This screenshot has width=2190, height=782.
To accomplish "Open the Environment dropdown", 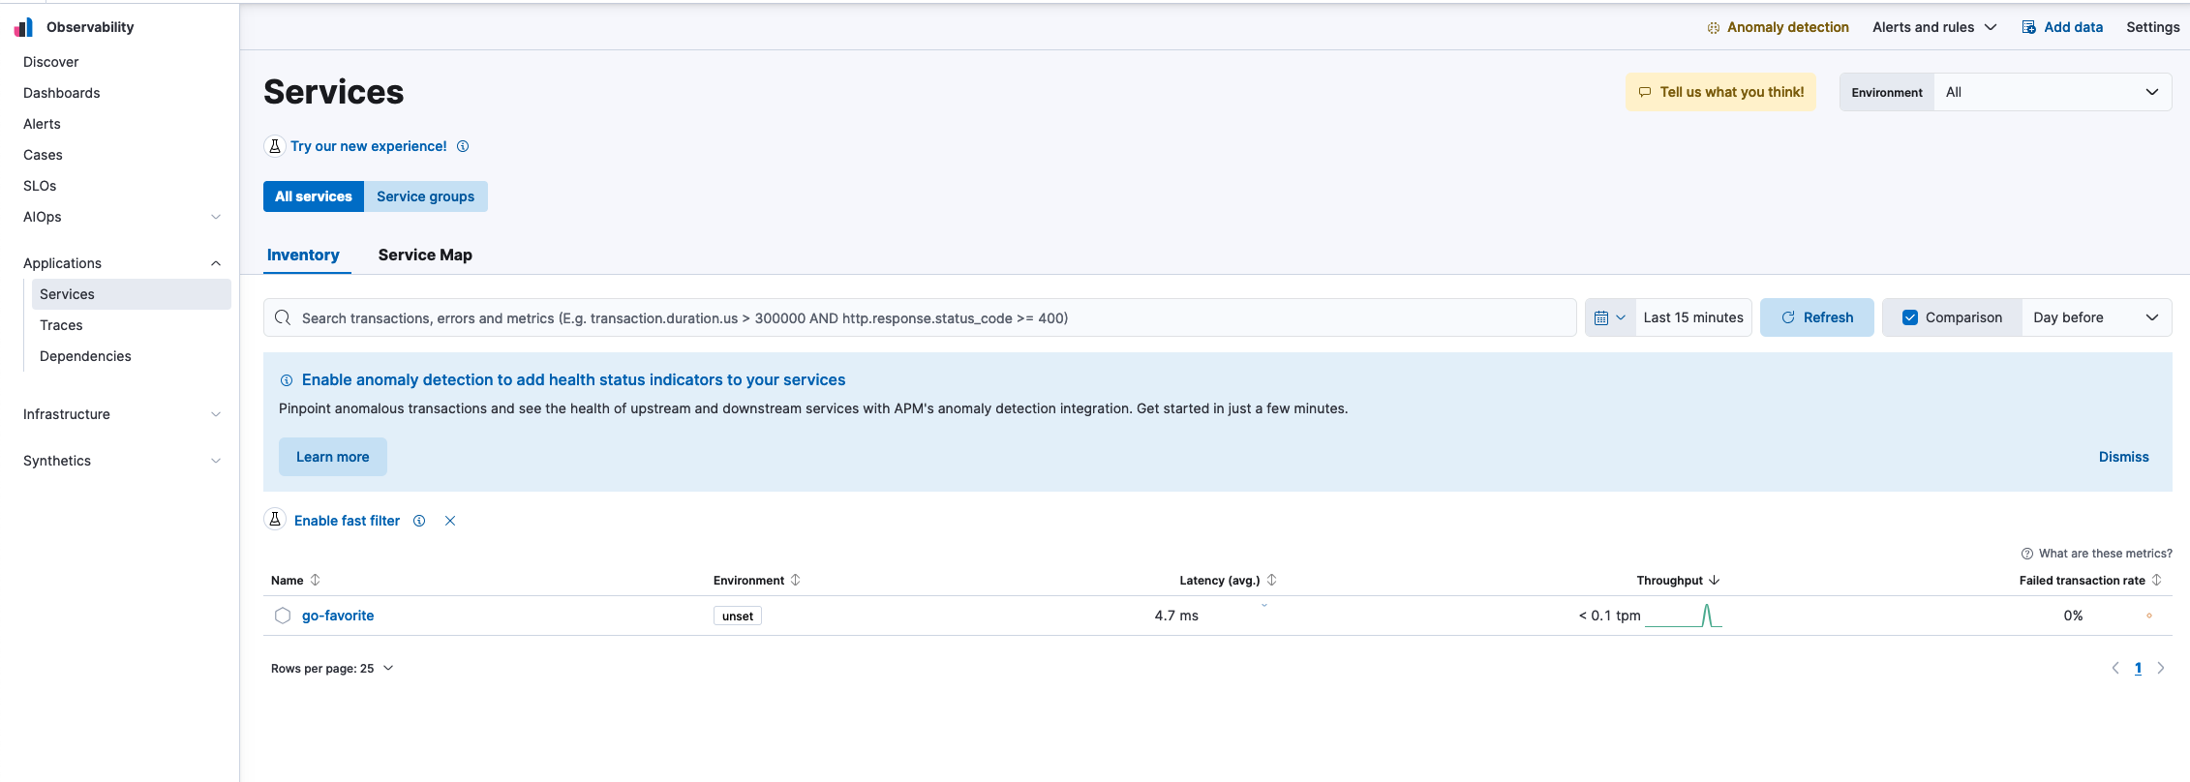I will [x=2052, y=92].
